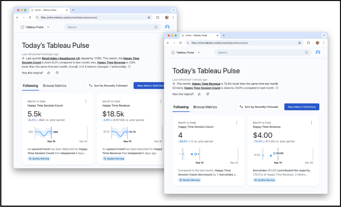Open info icon after front window summary
Screen dimensions: 341x207
coord(277,88)
